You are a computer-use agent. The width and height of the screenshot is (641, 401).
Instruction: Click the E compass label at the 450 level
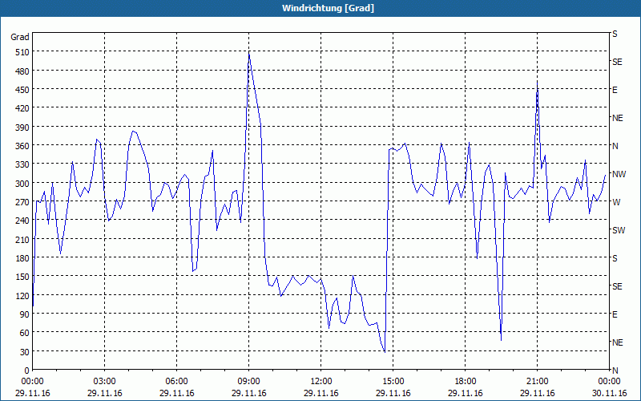615,90
